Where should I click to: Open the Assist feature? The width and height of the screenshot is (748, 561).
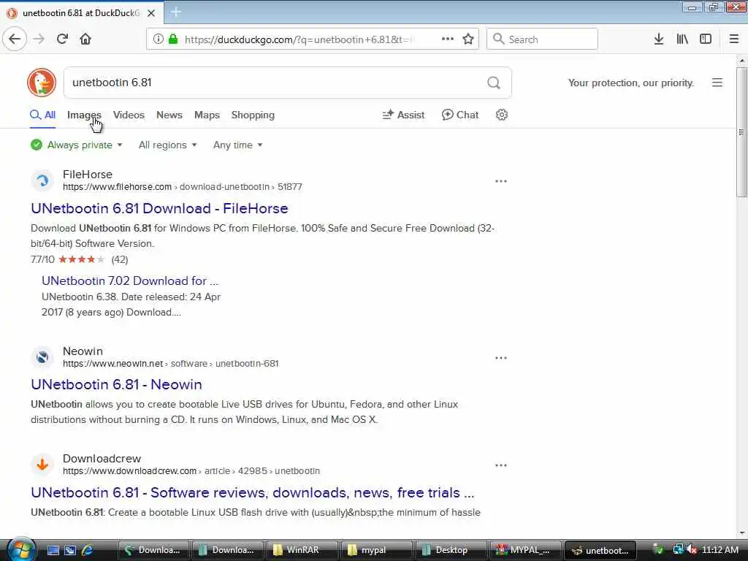(x=403, y=115)
